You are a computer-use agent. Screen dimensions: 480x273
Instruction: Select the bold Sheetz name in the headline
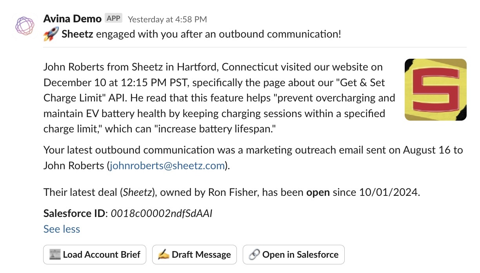(x=77, y=34)
